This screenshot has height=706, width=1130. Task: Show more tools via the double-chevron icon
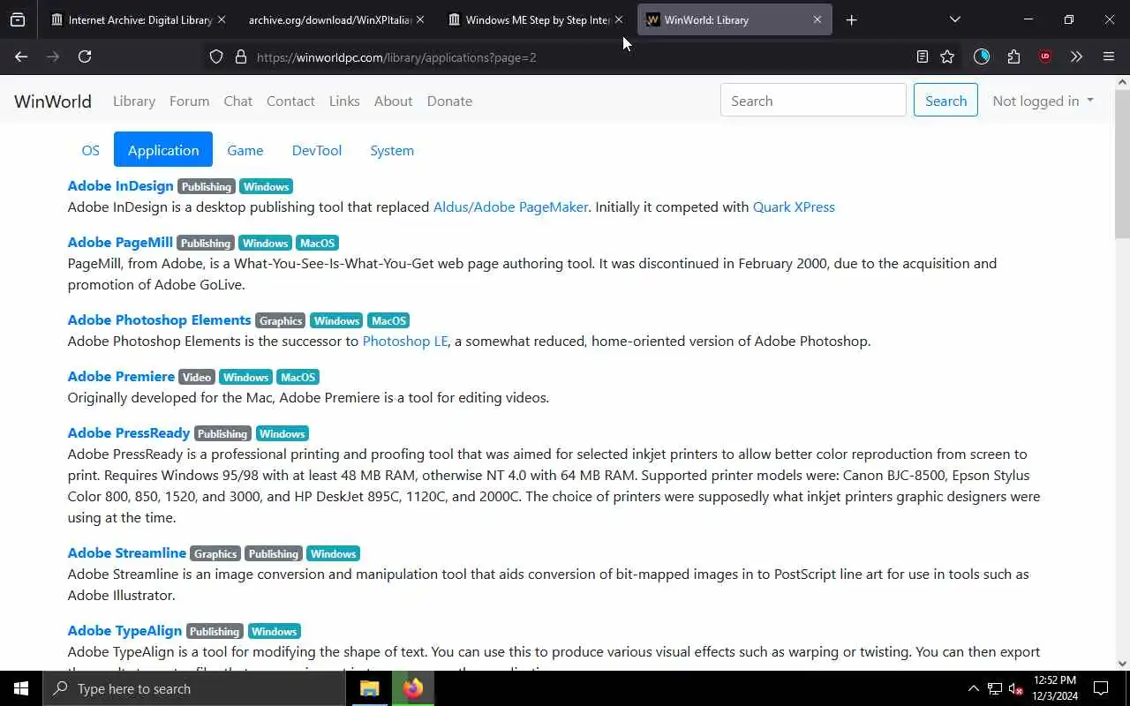click(x=1076, y=56)
